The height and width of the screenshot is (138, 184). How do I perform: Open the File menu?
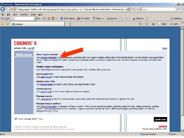point(3,15)
